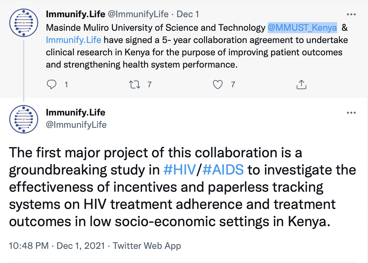This screenshot has height=263, width=368.
Task: Open more options on the top tweet
Action: 351,14
